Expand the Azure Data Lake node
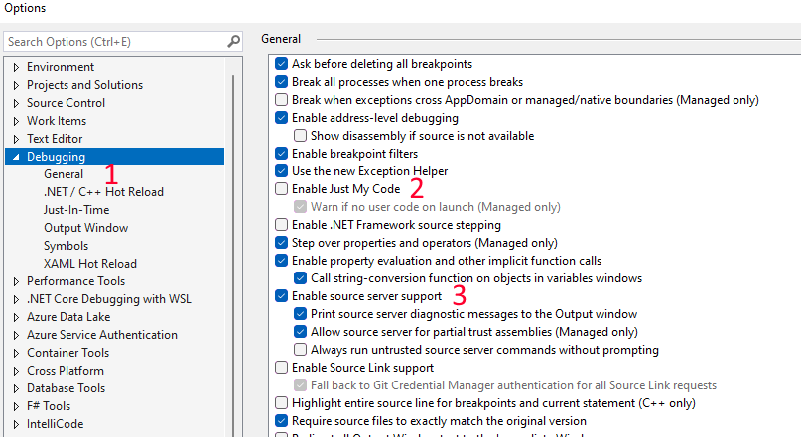 [x=16, y=317]
